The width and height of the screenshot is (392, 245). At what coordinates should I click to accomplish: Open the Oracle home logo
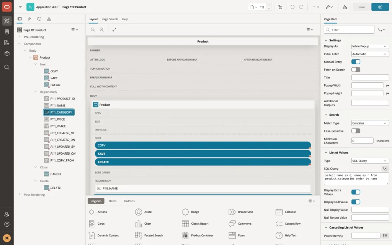point(7,7)
